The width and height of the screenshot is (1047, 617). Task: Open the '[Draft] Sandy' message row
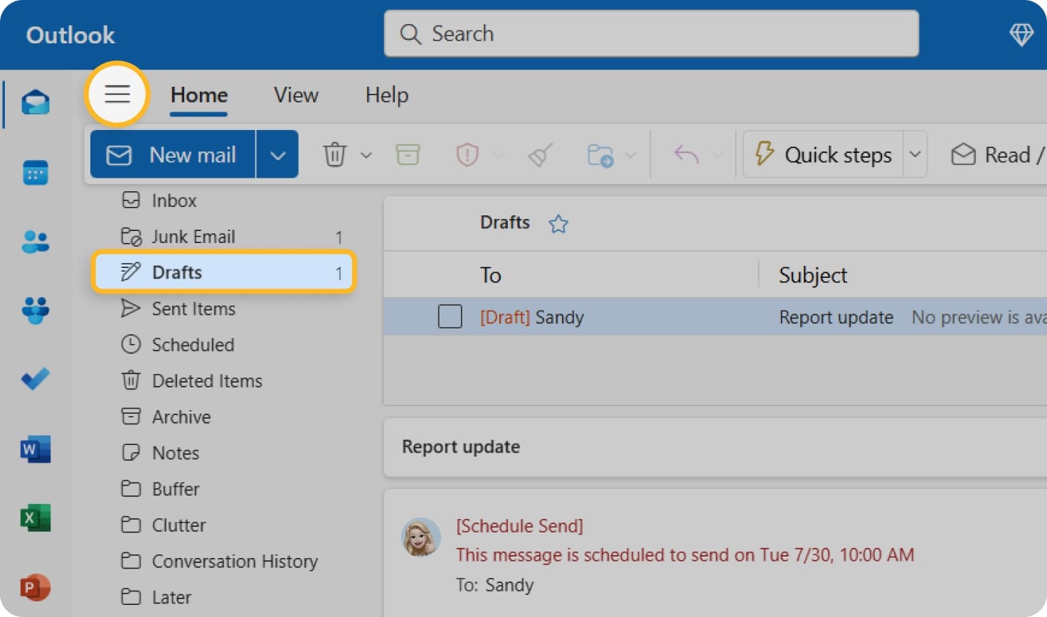[x=715, y=316]
